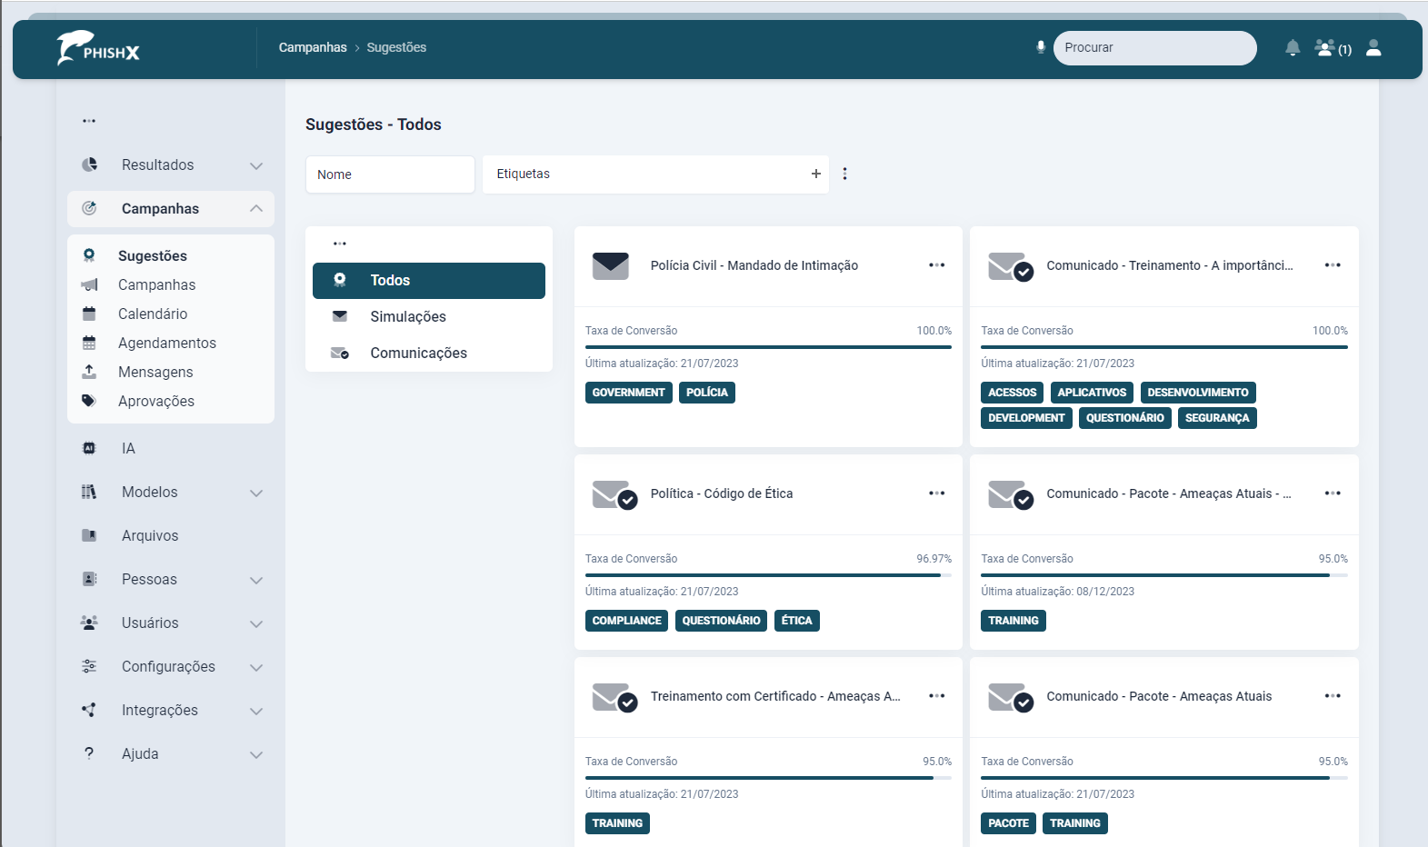Click the Pessoas contact book icon
This screenshot has width=1428, height=847.
click(x=89, y=579)
